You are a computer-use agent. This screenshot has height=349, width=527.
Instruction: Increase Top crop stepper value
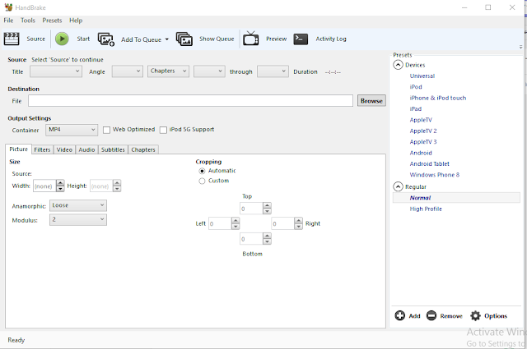coord(267,205)
